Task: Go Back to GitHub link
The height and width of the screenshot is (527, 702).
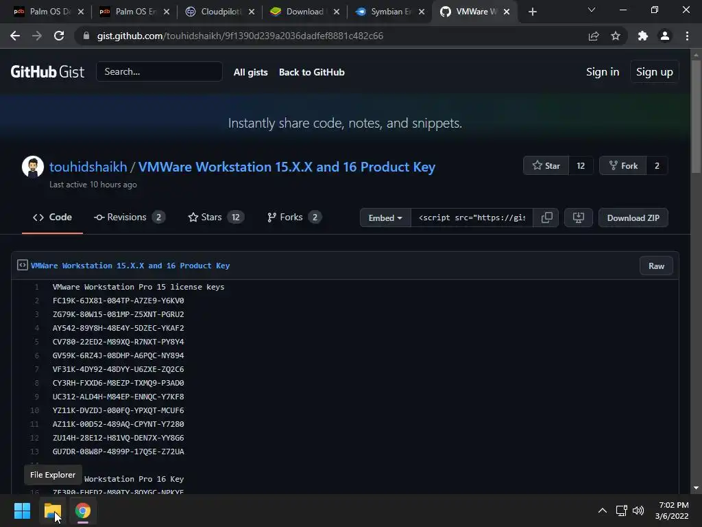Action: coord(312,72)
